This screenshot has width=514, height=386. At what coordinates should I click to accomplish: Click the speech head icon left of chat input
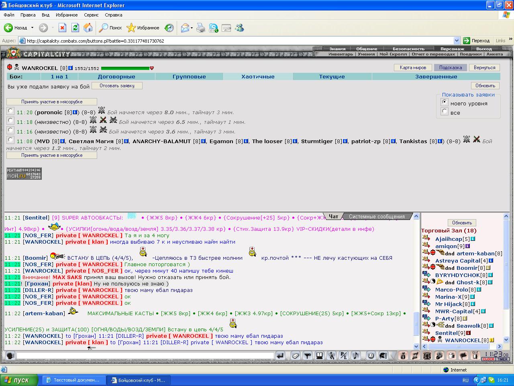(10, 355)
